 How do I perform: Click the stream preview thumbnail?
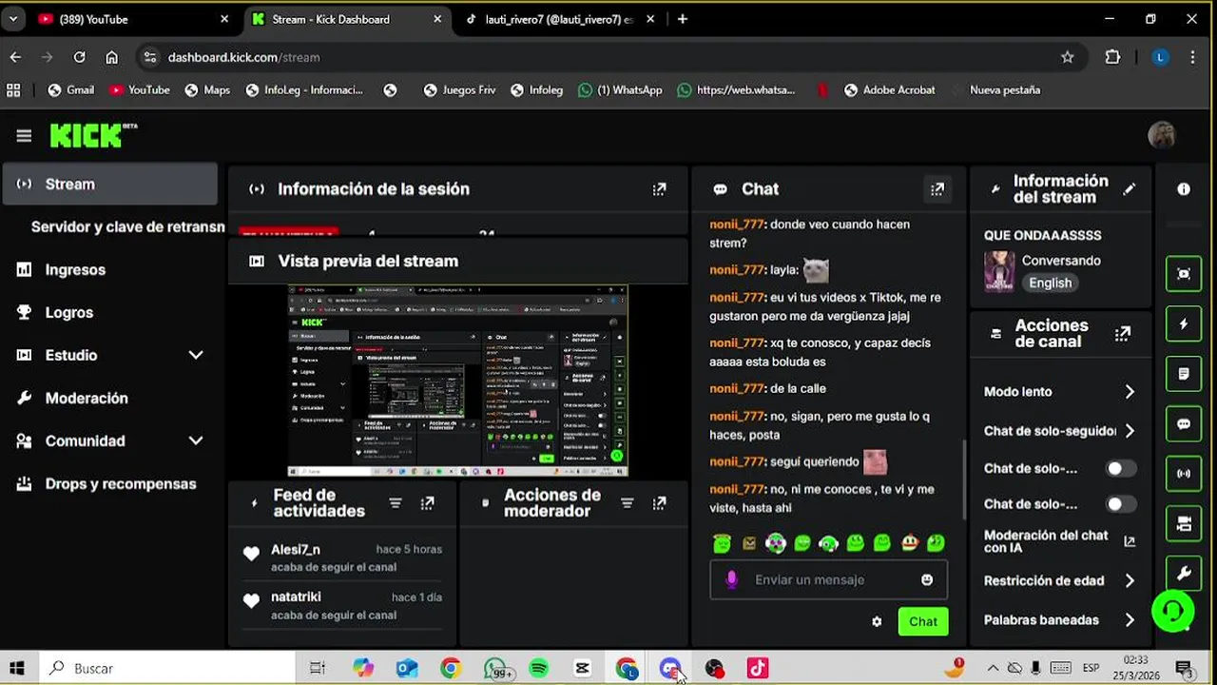click(x=458, y=381)
